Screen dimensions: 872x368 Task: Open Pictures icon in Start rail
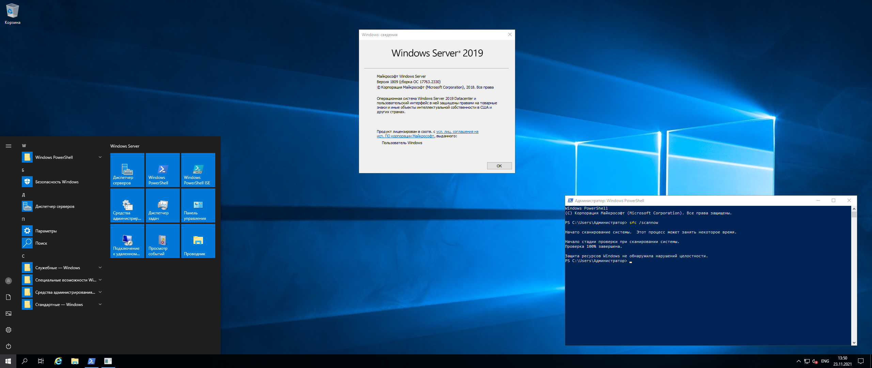point(9,313)
